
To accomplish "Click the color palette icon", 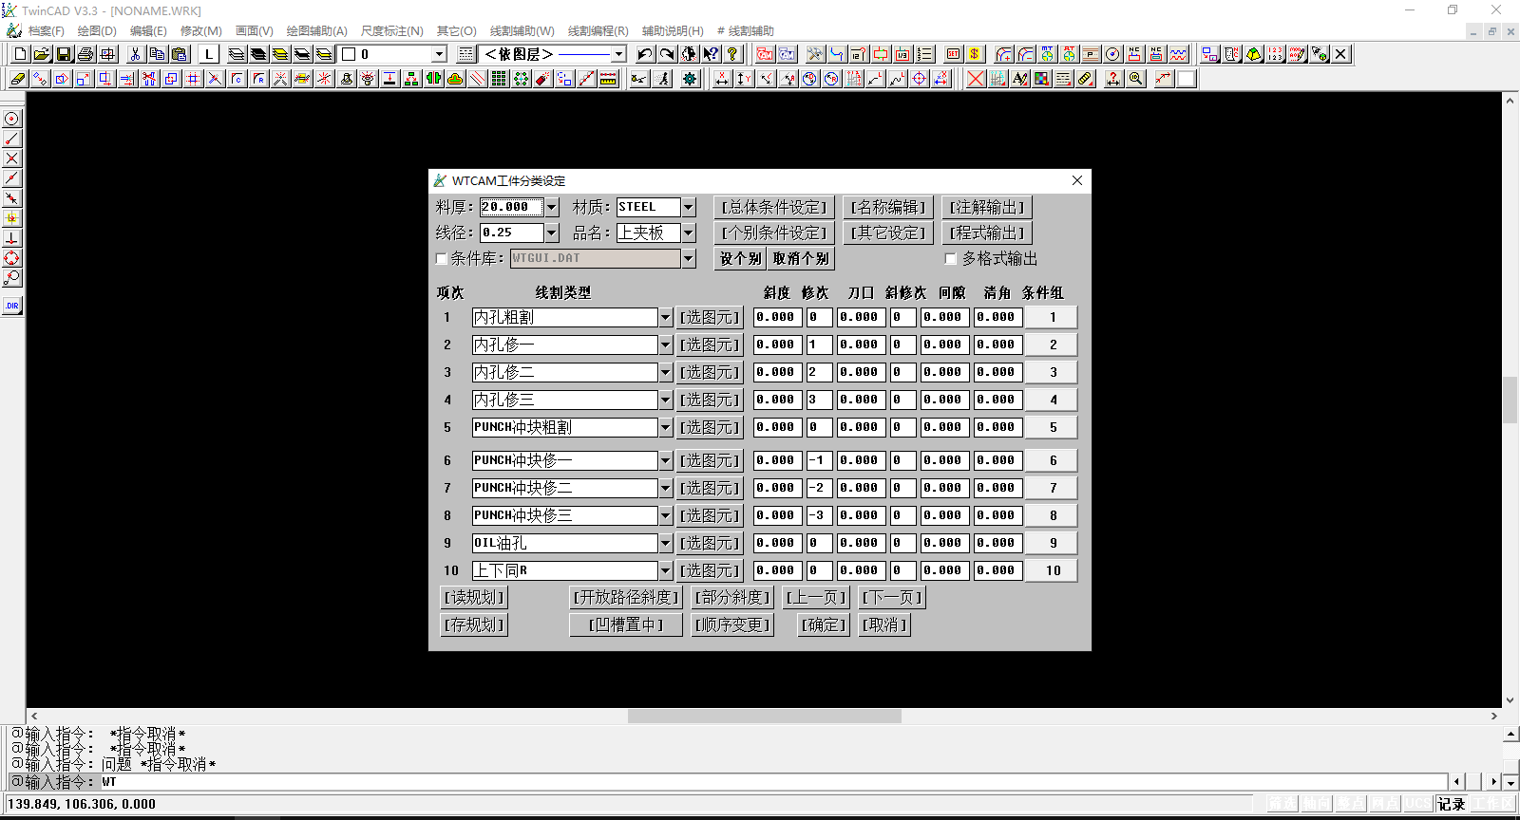I will click(x=1042, y=79).
